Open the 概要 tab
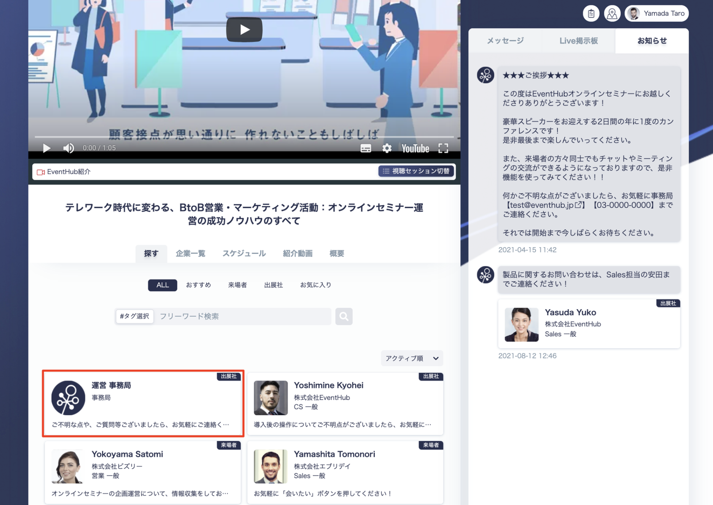 tap(337, 253)
